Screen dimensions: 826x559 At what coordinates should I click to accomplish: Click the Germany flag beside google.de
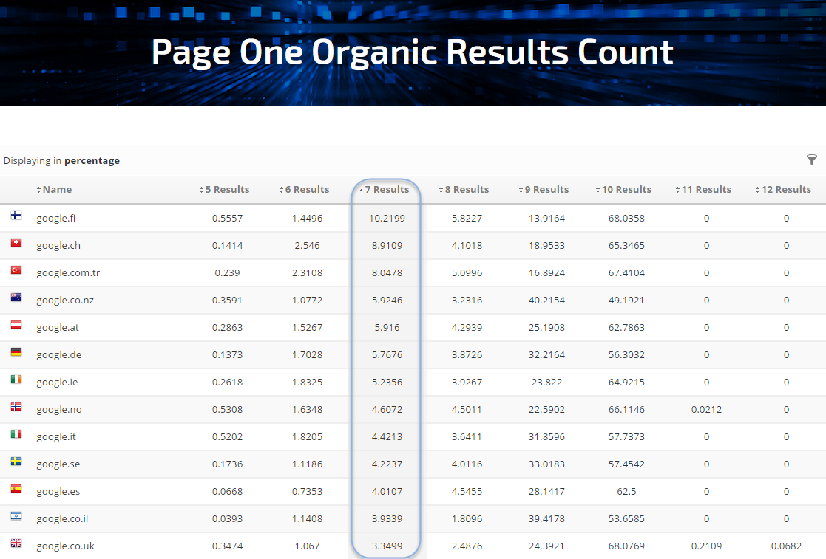tap(16, 352)
